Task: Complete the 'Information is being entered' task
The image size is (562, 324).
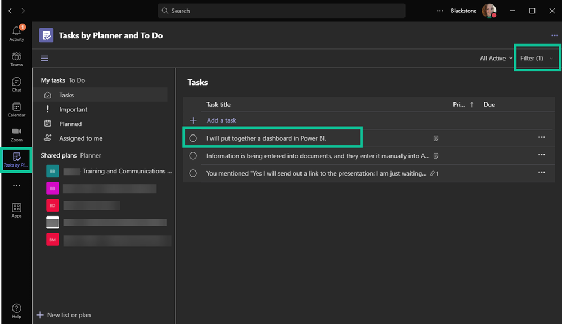Action: 193,156
